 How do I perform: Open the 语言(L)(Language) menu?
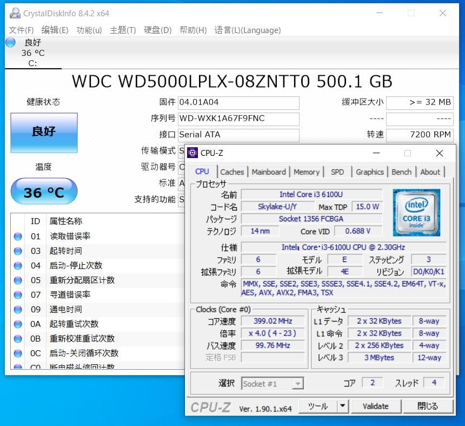tap(248, 30)
